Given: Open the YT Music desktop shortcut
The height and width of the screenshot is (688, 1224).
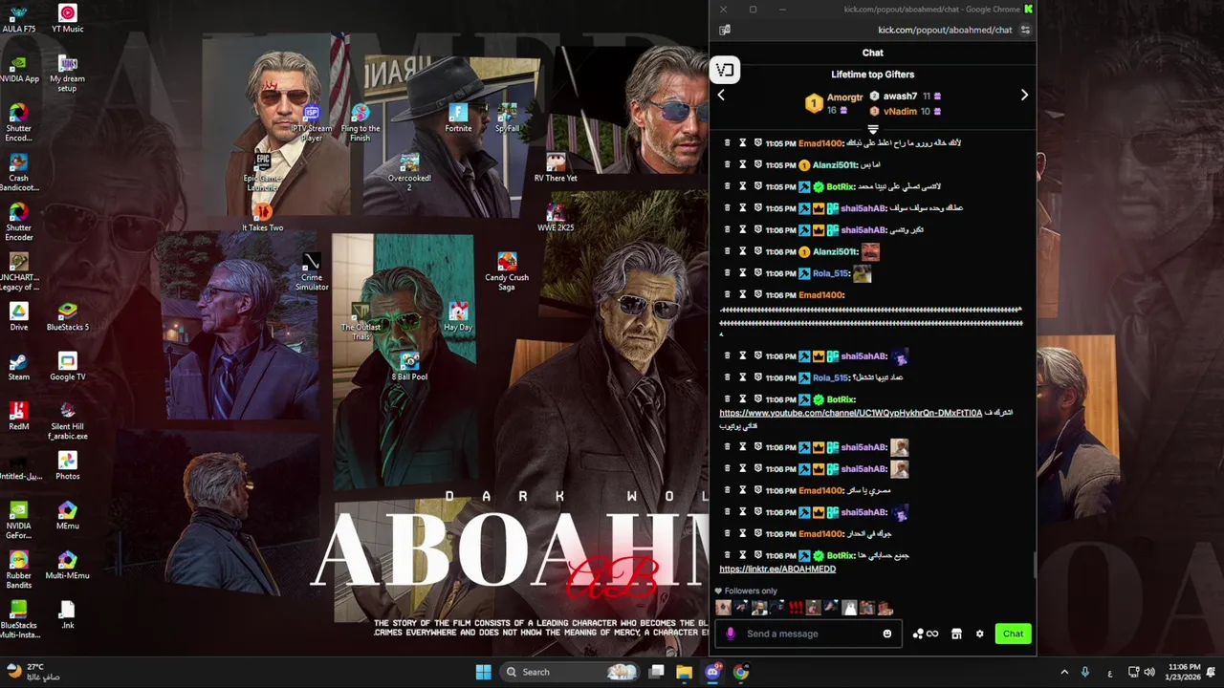Looking at the screenshot, I should pyautogui.click(x=67, y=18).
